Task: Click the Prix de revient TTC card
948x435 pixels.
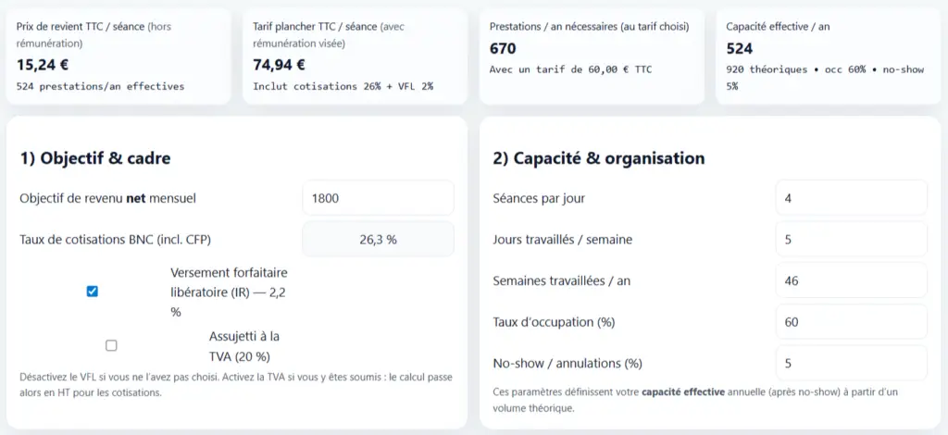Action: pos(118,56)
